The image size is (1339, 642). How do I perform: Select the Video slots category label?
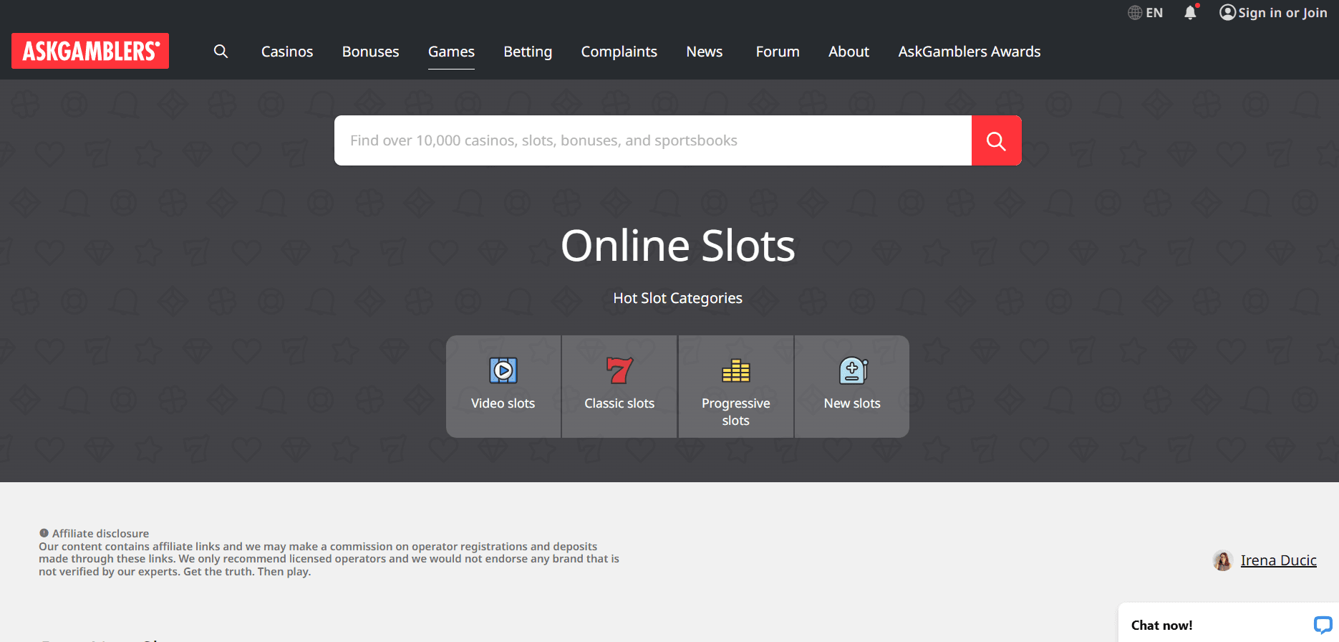coord(503,403)
